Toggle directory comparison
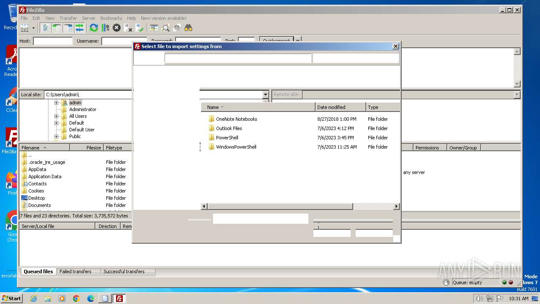This screenshot has width=540, height=304. [x=165, y=28]
